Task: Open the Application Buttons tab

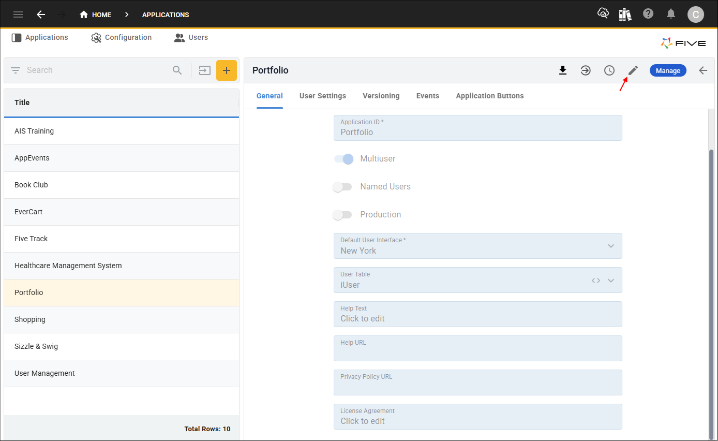Action: point(489,96)
